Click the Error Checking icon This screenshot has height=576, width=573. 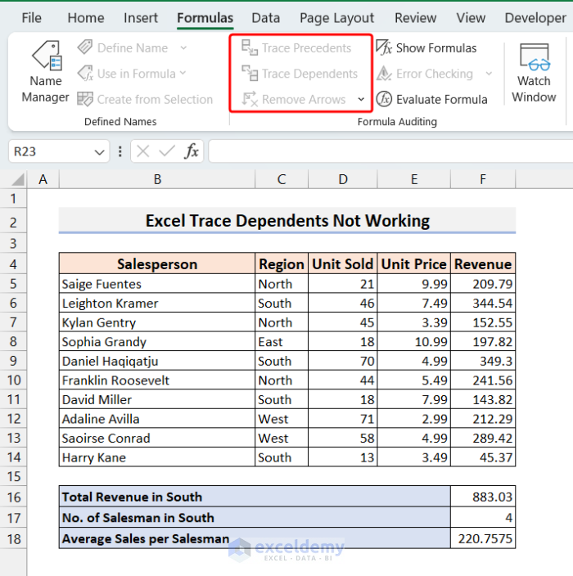384,74
